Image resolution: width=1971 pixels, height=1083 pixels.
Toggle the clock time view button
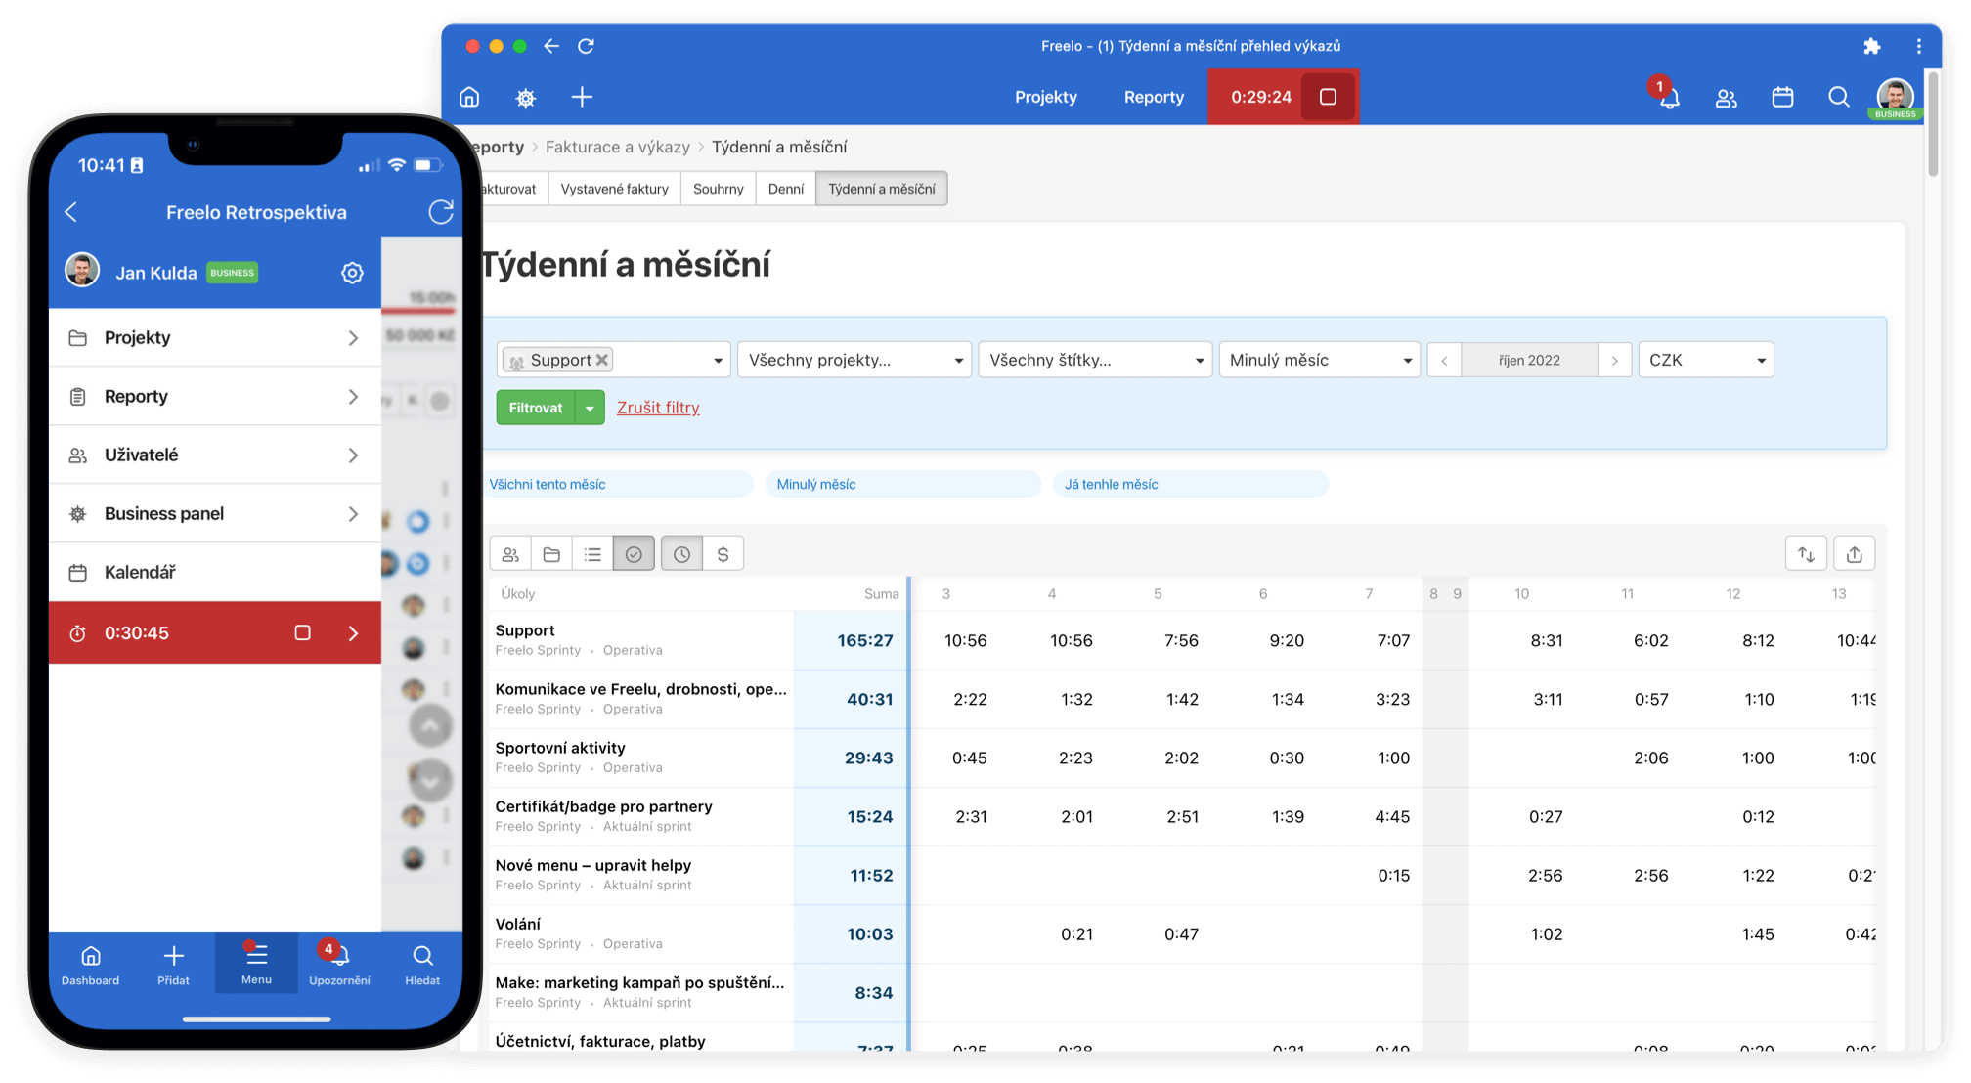point(681,554)
